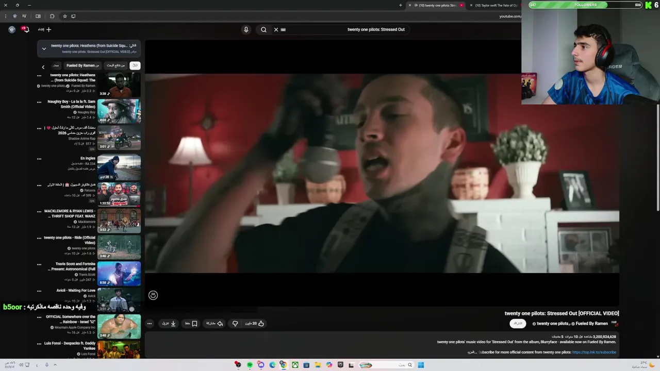Open Spotify from the taskbar

point(250,365)
